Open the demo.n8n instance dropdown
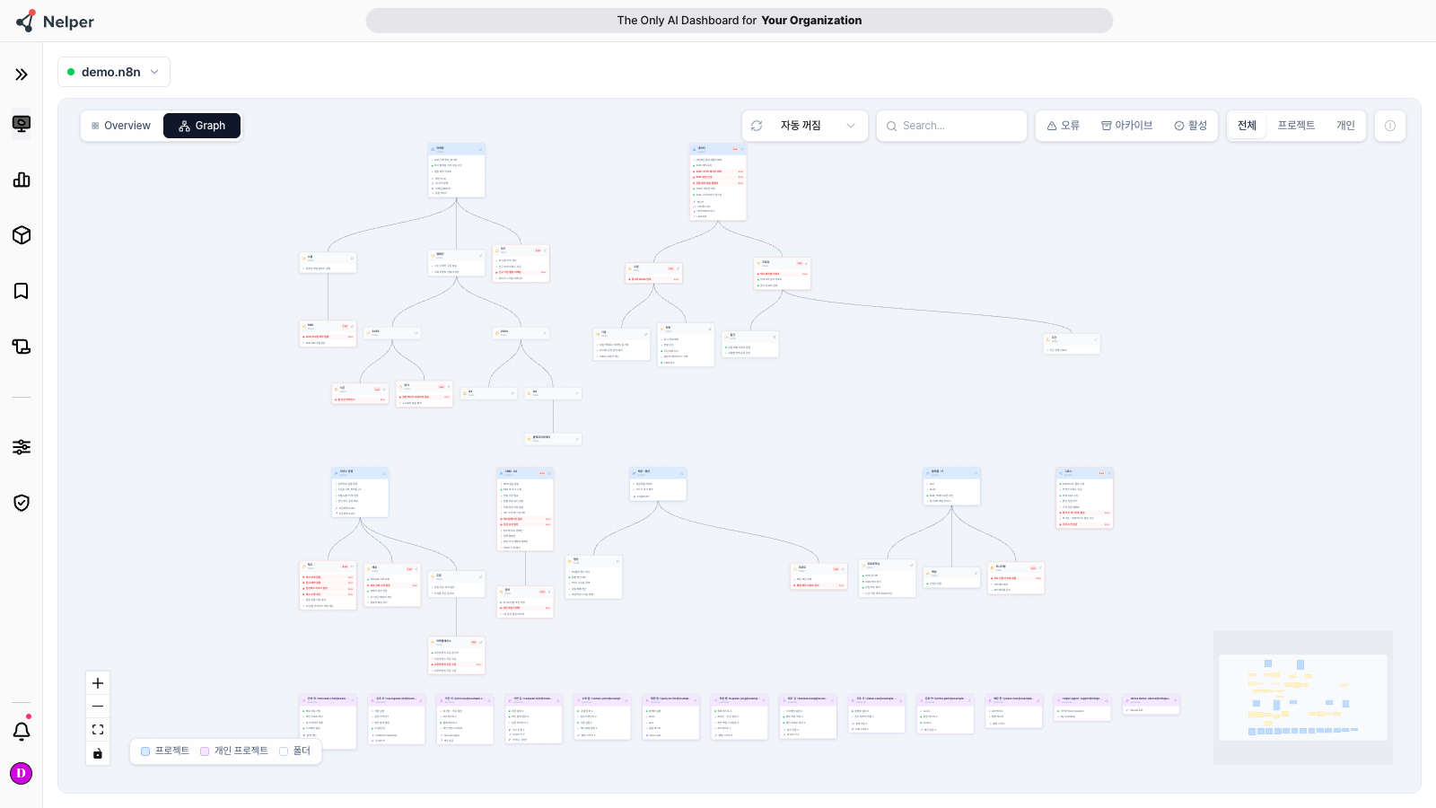This screenshot has width=1436, height=808. coord(114,72)
